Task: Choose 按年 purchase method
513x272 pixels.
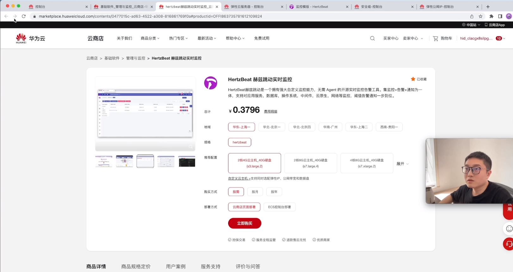Action: (x=274, y=192)
